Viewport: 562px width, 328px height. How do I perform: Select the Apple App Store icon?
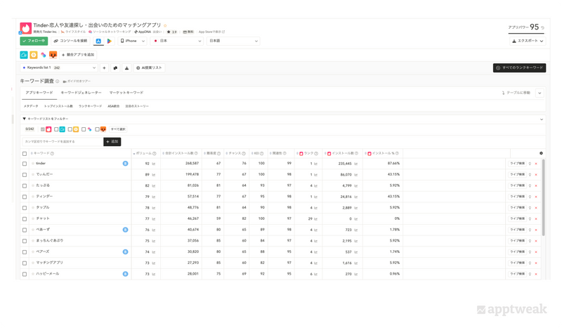[98, 41]
